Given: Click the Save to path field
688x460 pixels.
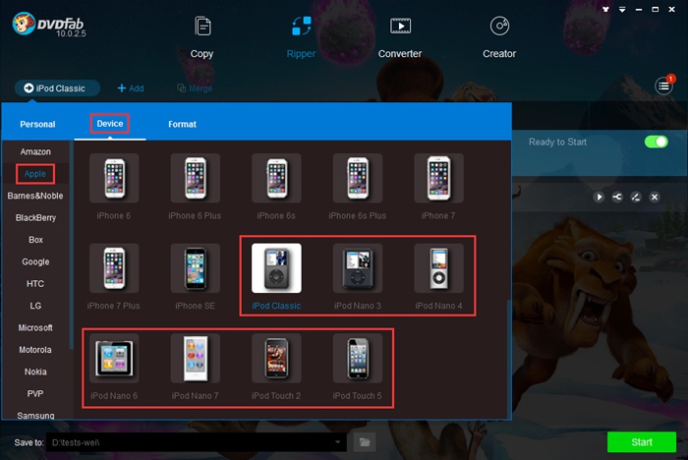Looking at the screenshot, I should [197, 442].
